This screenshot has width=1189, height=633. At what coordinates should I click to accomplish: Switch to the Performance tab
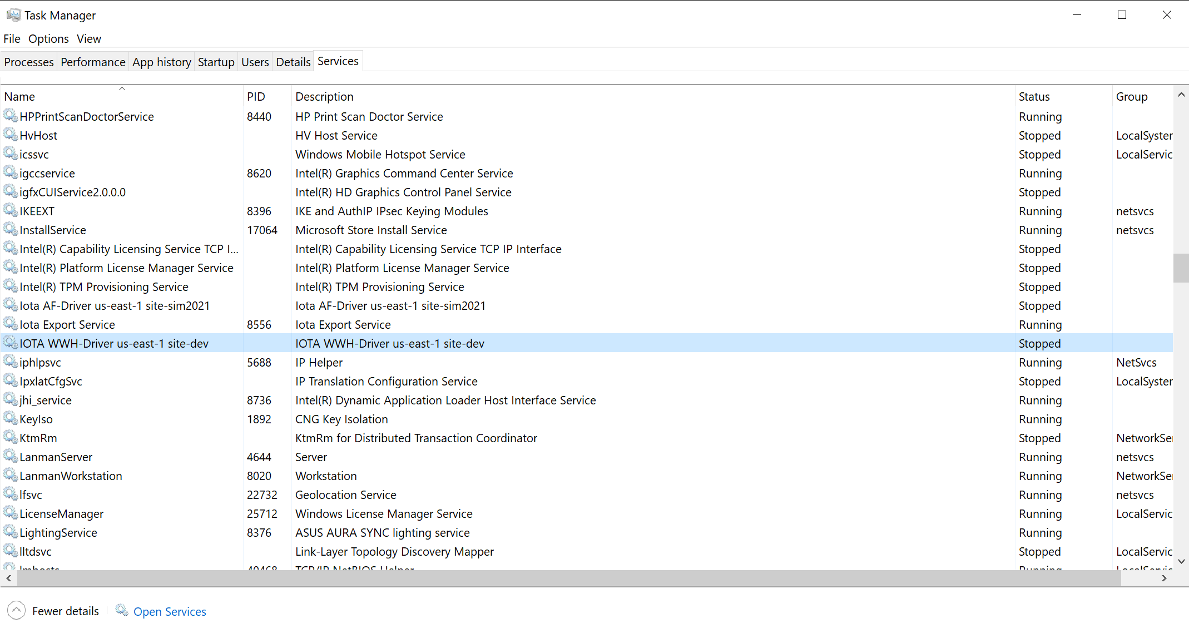[x=93, y=62]
